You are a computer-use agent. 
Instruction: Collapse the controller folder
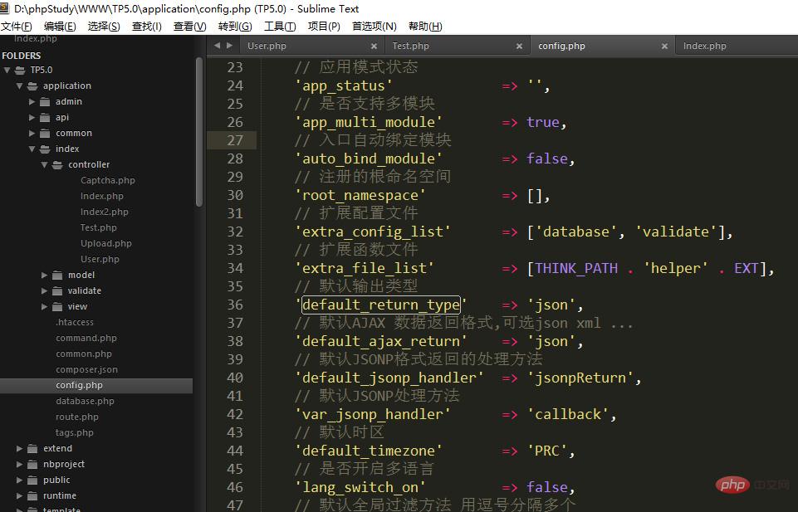coord(44,165)
